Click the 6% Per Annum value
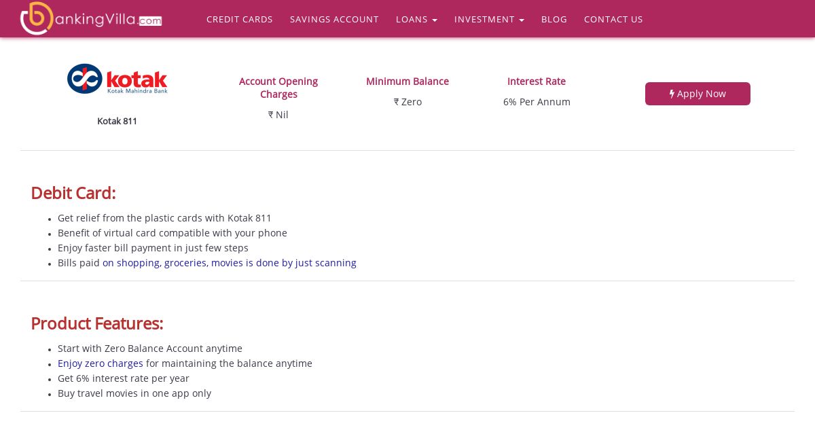The width and height of the screenshot is (815, 428). click(537, 102)
